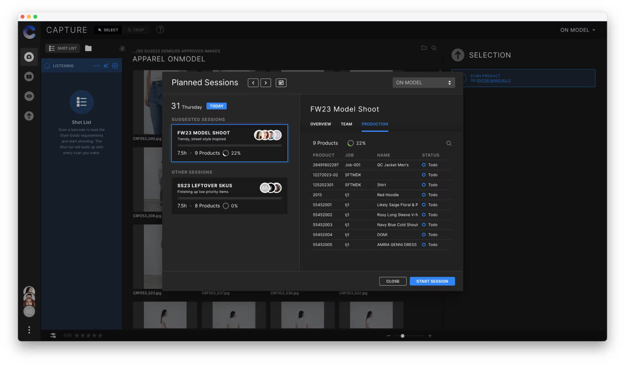
Task: Click the sparkle icon in Listening bar
Action: [x=106, y=66]
